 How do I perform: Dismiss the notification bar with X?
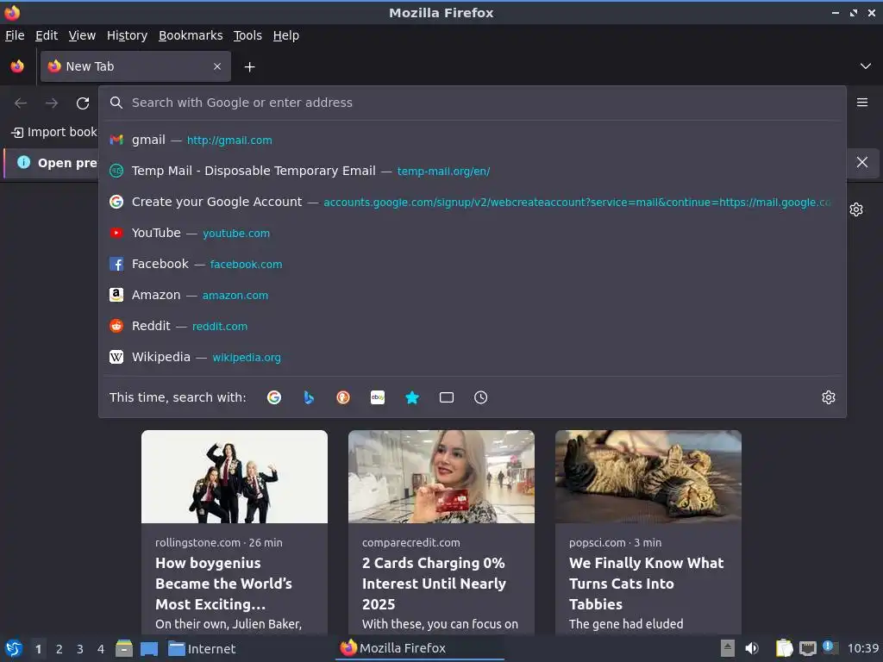click(x=862, y=162)
